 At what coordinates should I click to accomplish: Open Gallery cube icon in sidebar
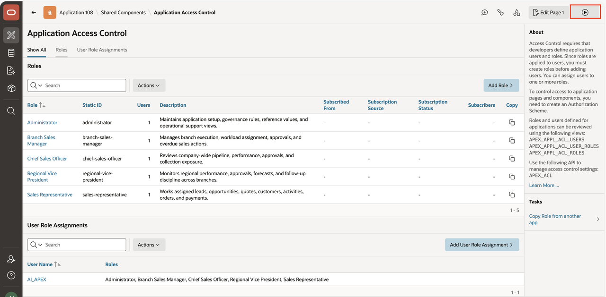pyautogui.click(x=11, y=88)
